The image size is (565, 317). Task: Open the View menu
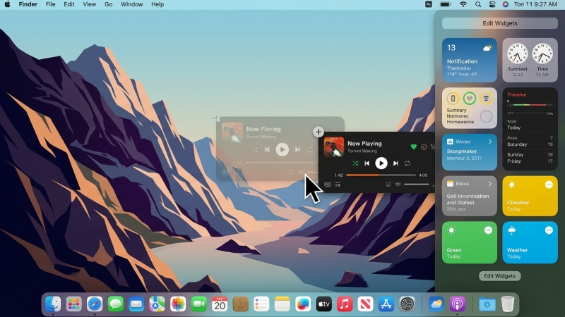tap(90, 4)
